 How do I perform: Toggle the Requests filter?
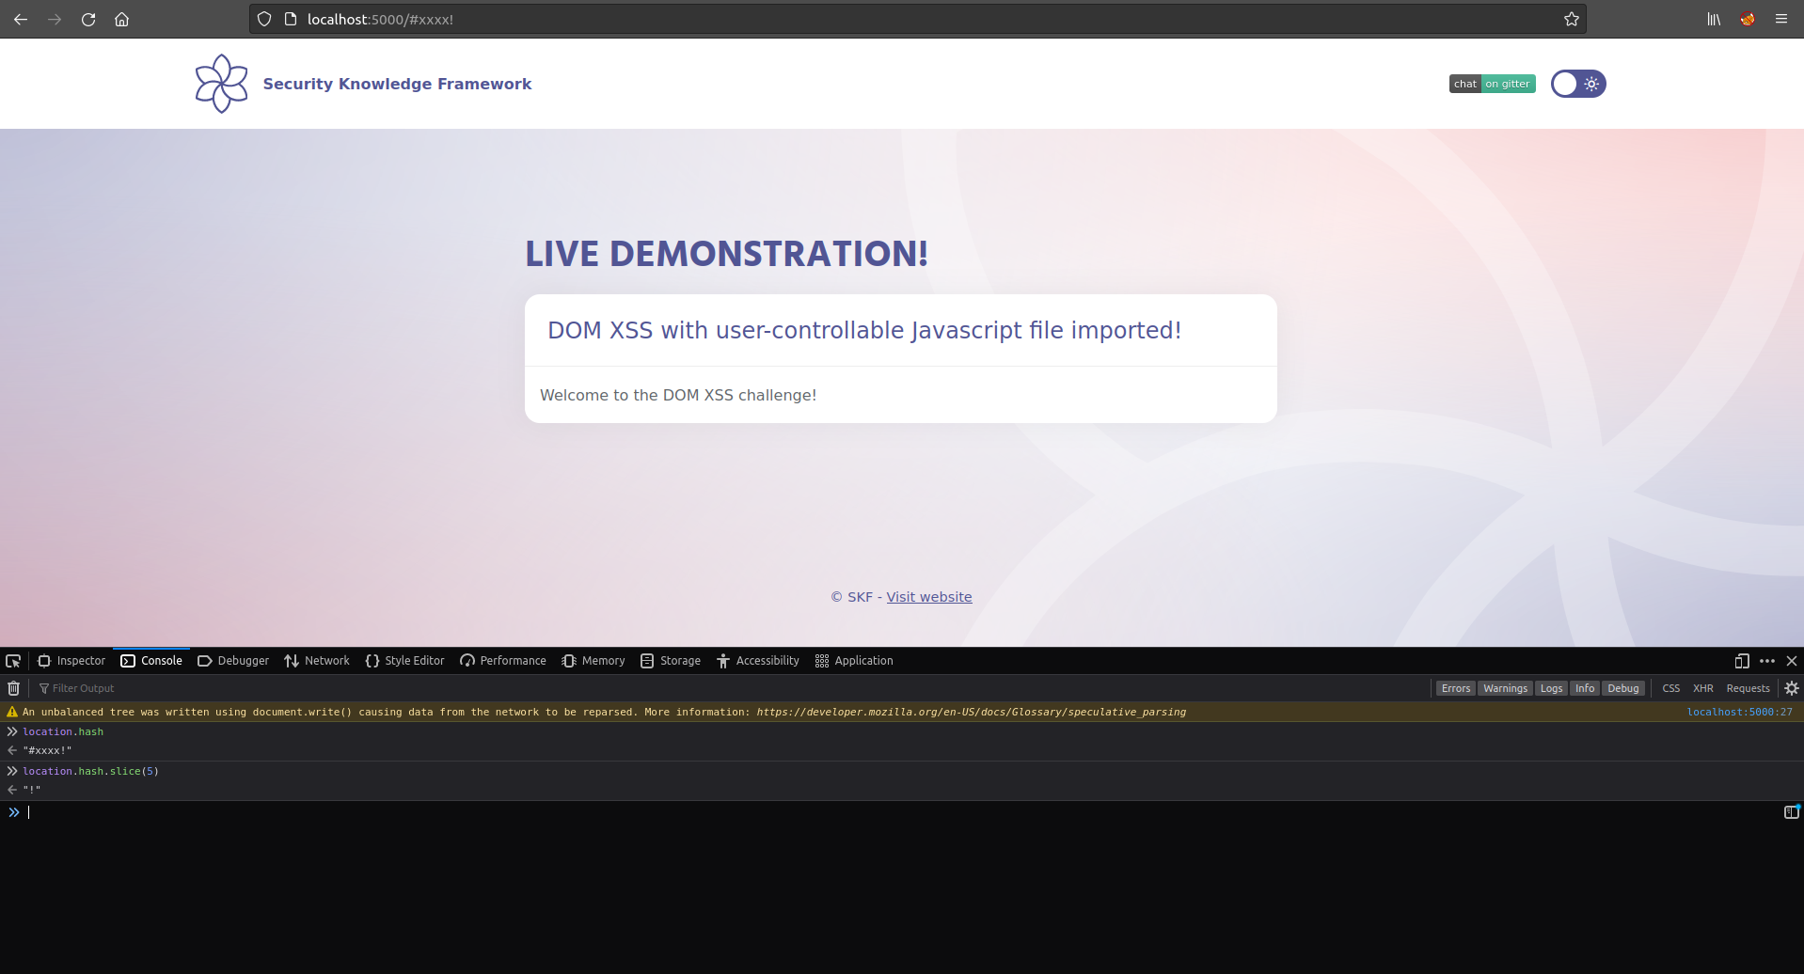pos(1748,688)
